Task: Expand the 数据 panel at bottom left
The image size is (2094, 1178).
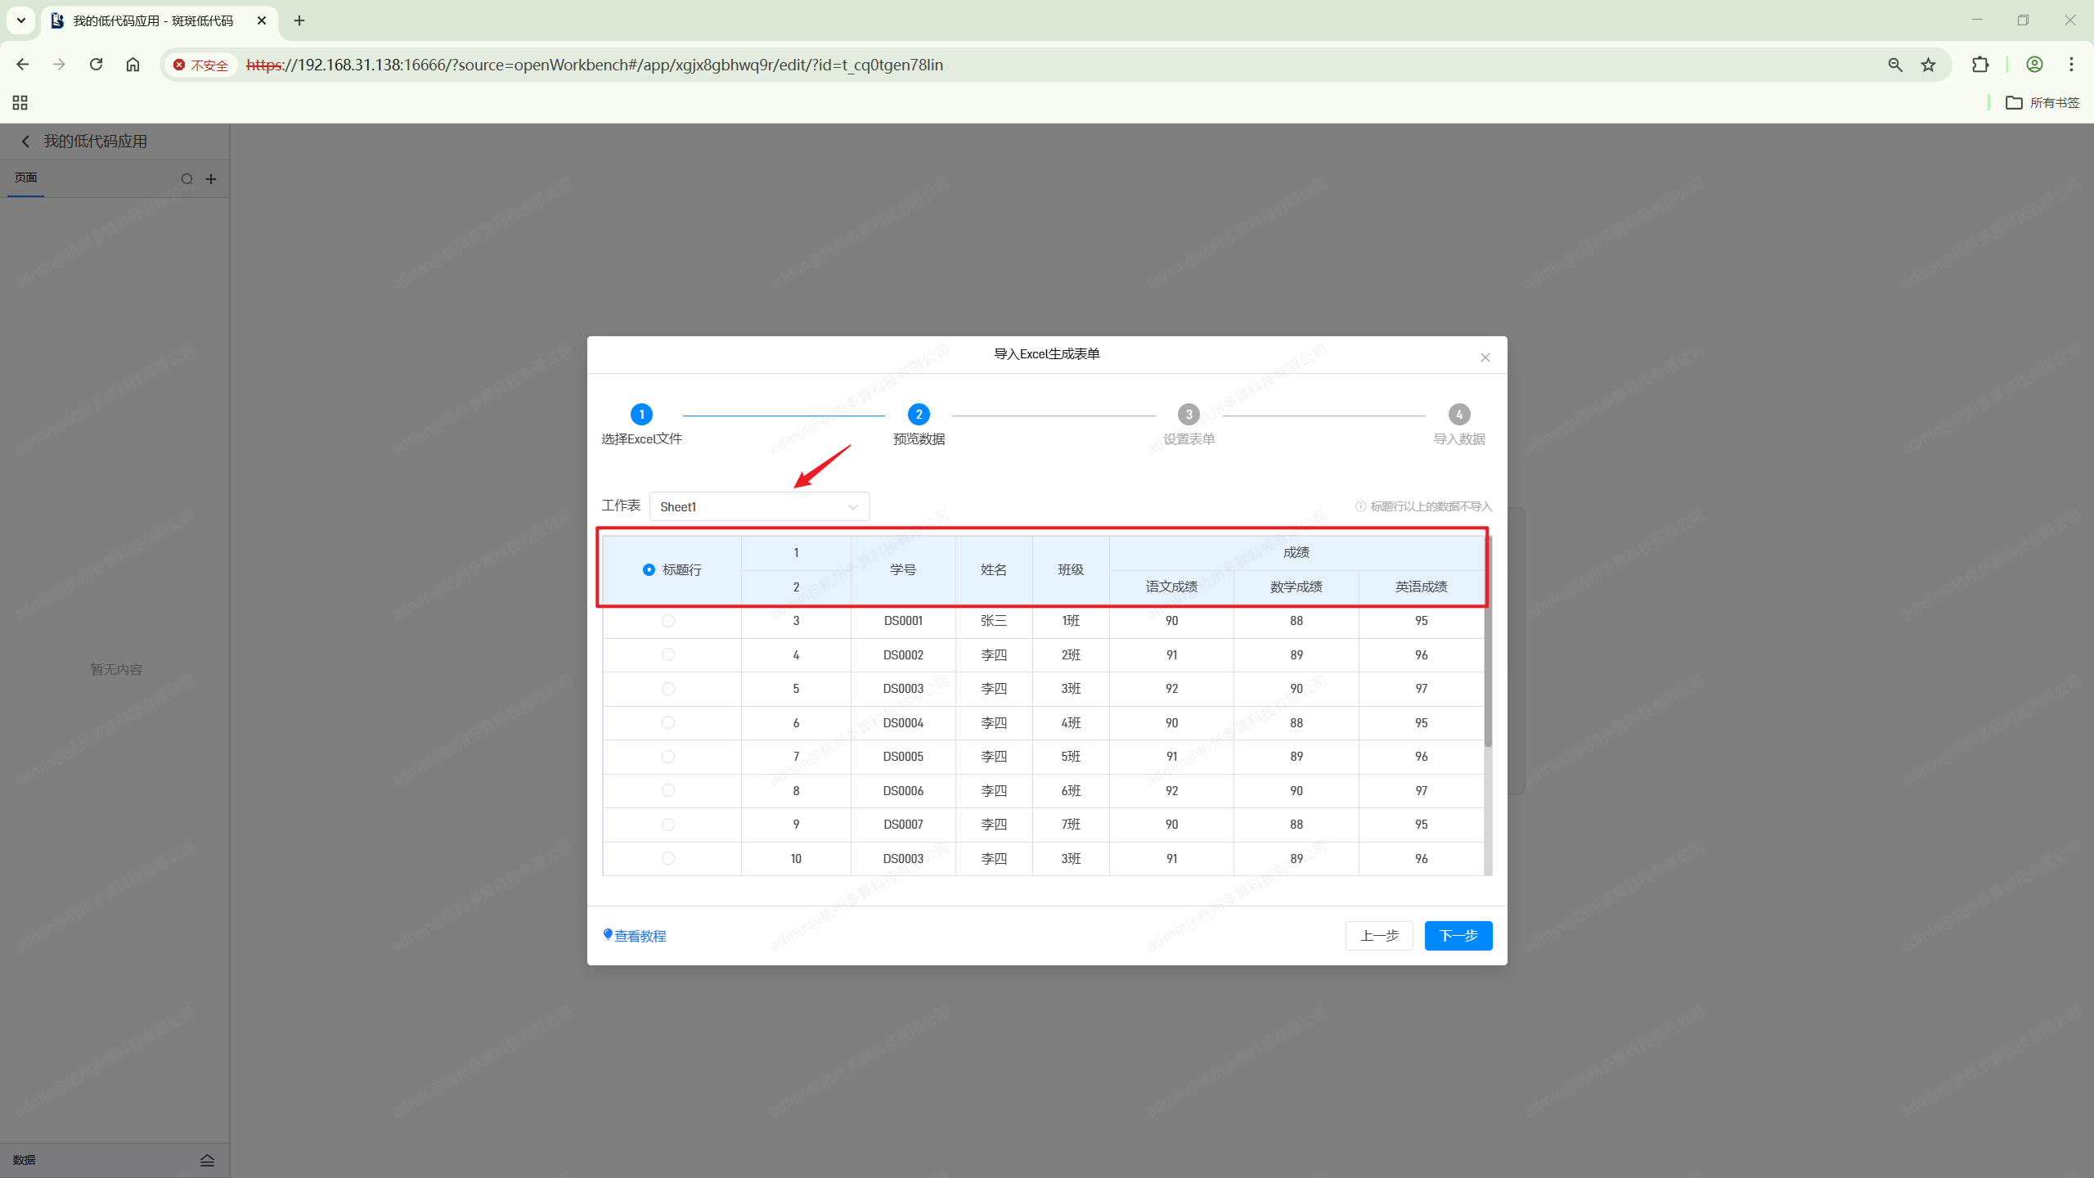Action: (207, 1160)
